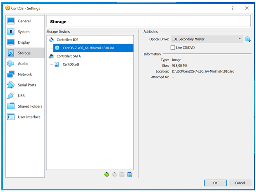Click the General monitor icon
Image resolution: width=256 pixels, height=192 pixels.
11,21
